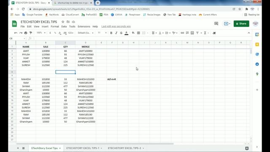Open horizontal align dropdown

154,33
